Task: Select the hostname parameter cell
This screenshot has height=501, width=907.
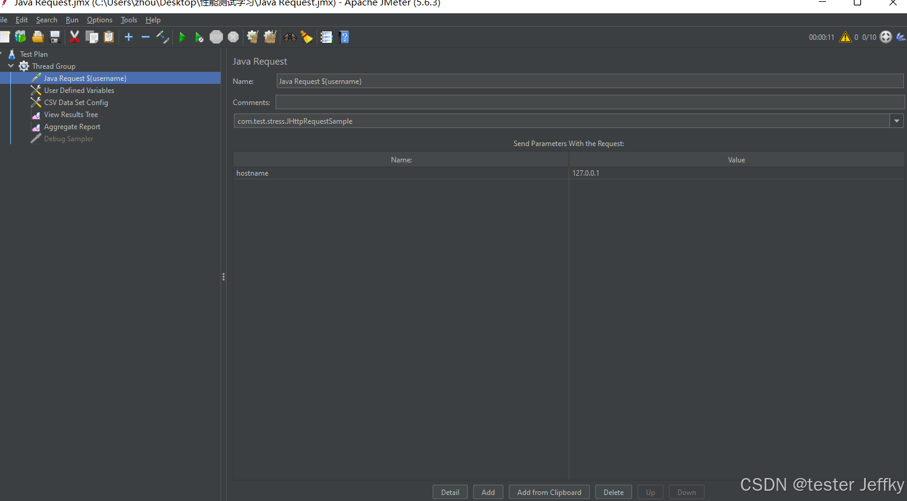Action: click(401, 173)
